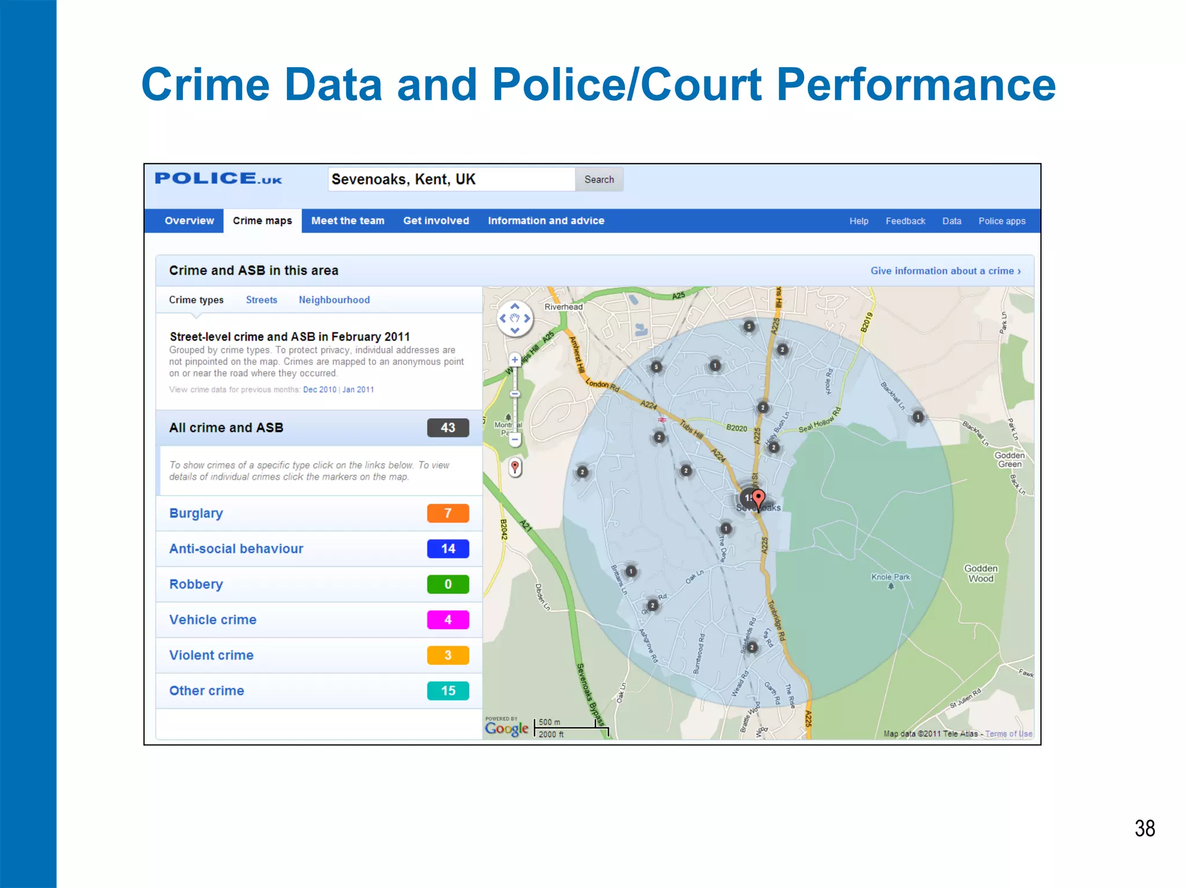Image resolution: width=1185 pixels, height=888 pixels.
Task: Switch to the Streets sub-tab
Action: pyautogui.click(x=262, y=300)
